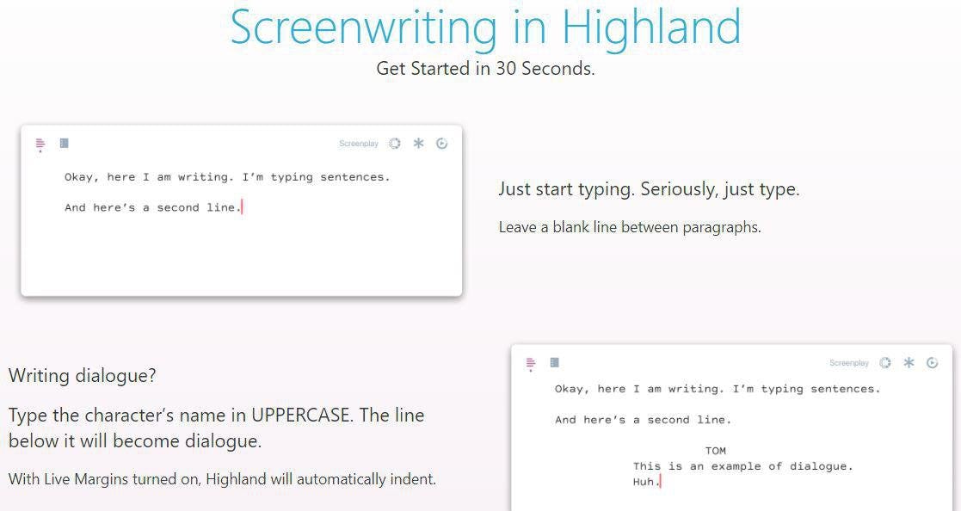This screenshot has width=961, height=511.
Task: Click the dialogue line "This is an example of dialogue"
Action: click(x=742, y=466)
